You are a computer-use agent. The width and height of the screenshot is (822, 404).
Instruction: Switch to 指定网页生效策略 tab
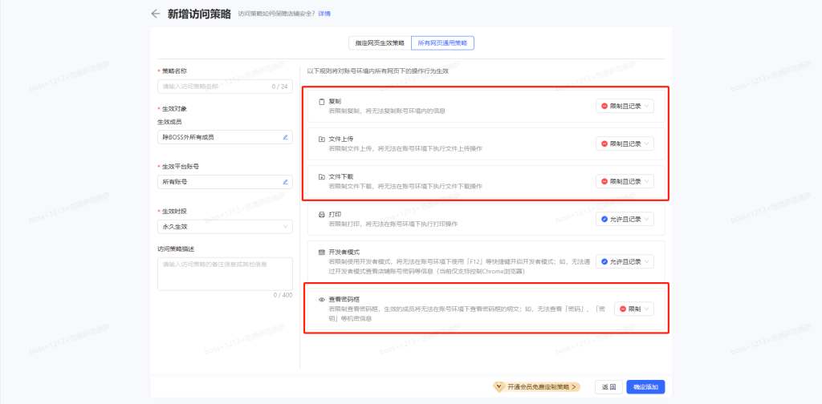tap(380, 42)
